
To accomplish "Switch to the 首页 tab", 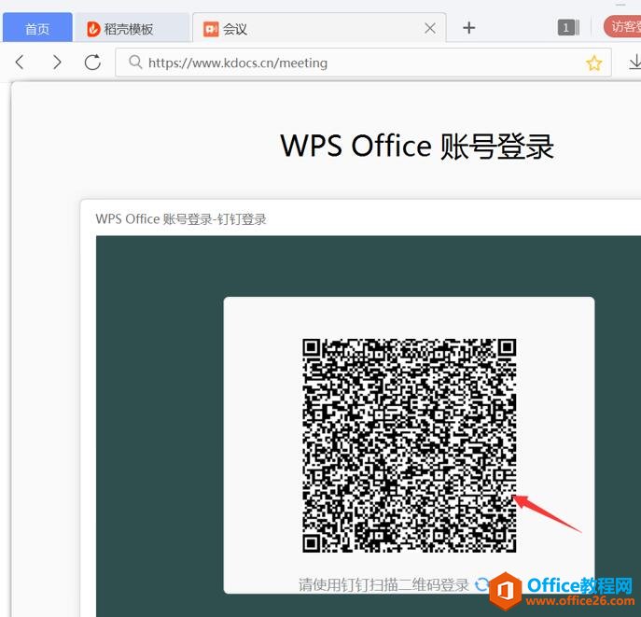I will click(37, 28).
